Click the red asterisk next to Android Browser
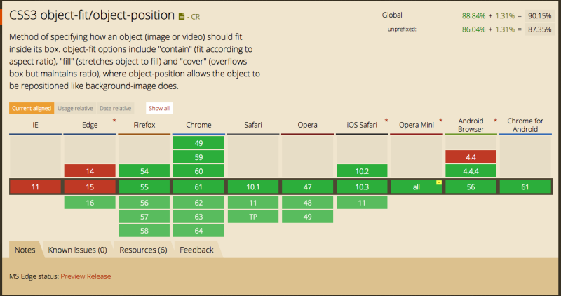Viewport: 561px width, 296px height. [x=495, y=121]
